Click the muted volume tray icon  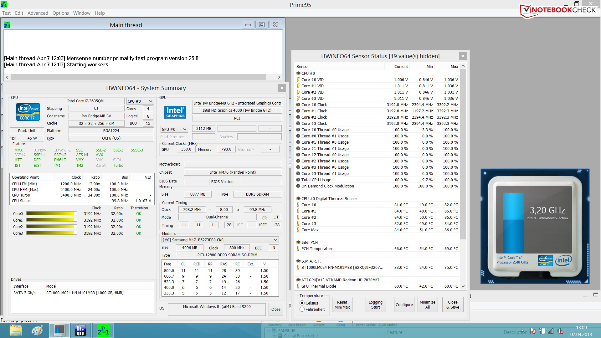click(560, 331)
